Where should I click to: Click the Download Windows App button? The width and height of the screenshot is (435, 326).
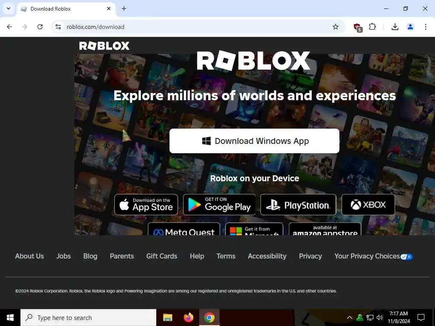pos(254,141)
